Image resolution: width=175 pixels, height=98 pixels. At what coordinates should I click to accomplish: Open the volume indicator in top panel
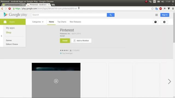[x=163, y=2]
